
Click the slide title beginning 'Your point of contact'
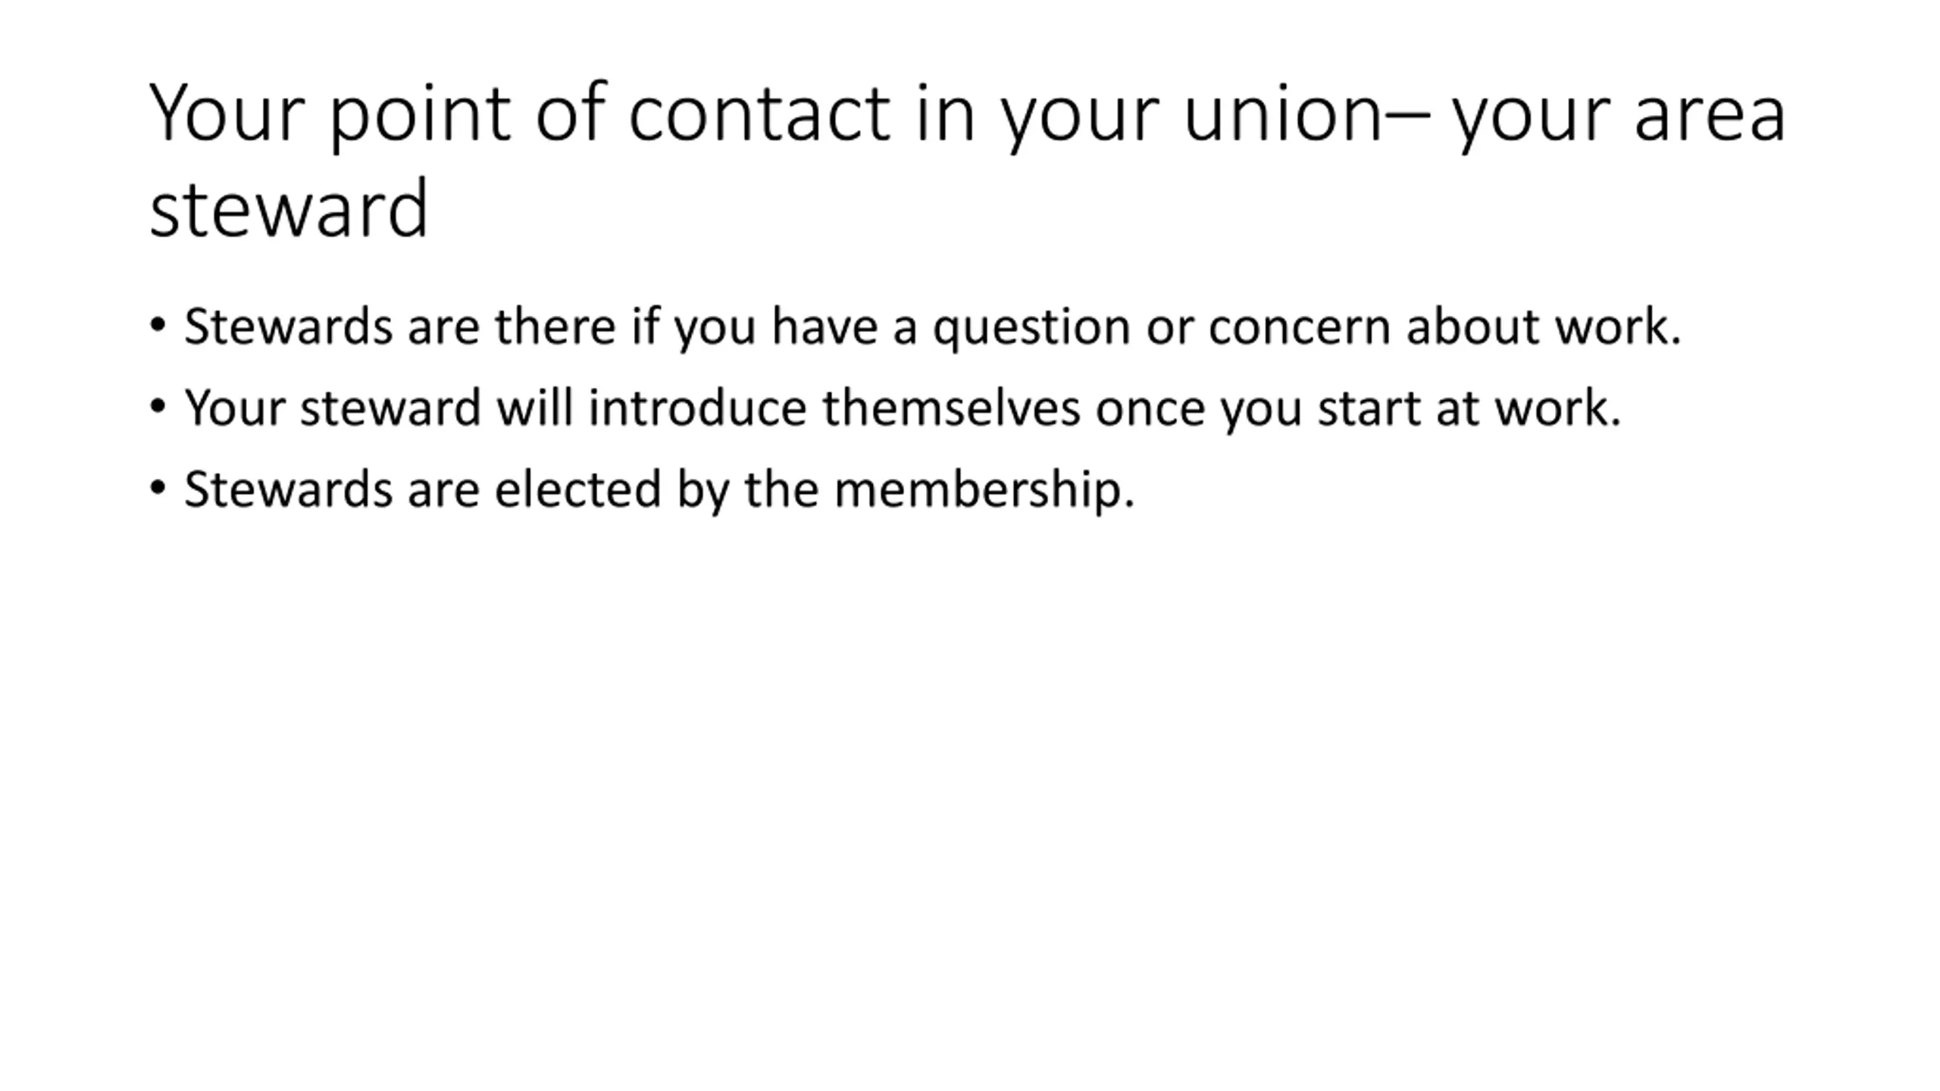(x=968, y=160)
